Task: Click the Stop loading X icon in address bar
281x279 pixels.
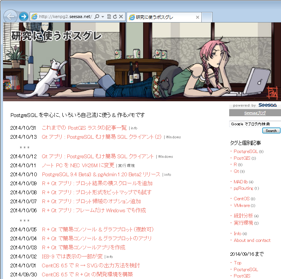Action: [x=121, y=16]
